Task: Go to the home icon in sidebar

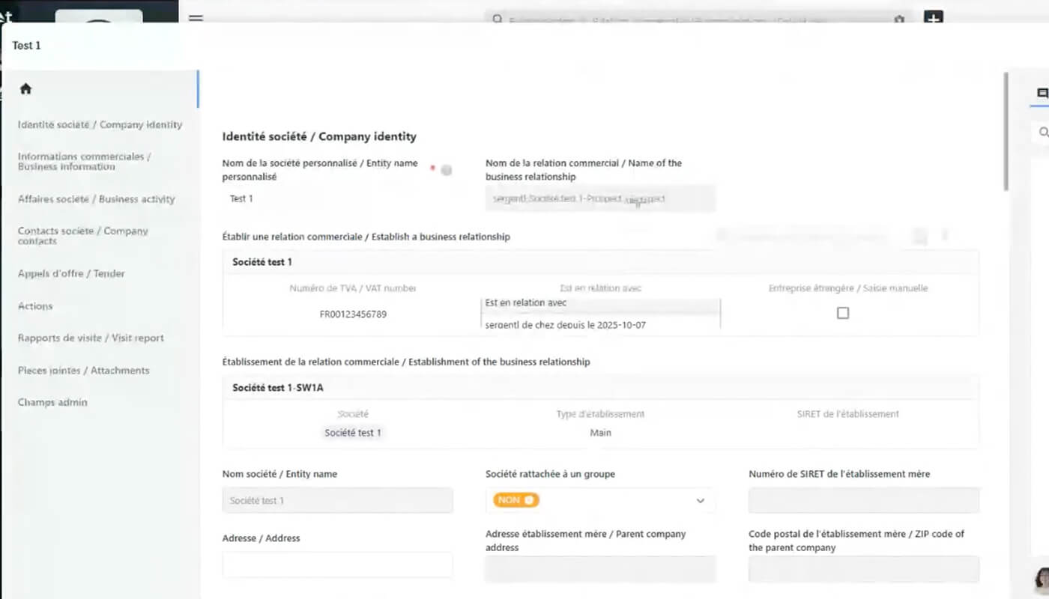Action: point(25,88)
